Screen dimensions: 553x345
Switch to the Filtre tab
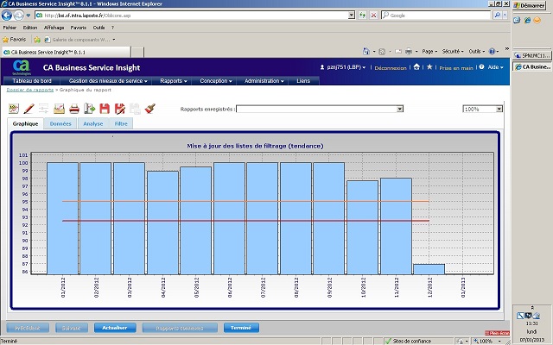coord(121,123)
